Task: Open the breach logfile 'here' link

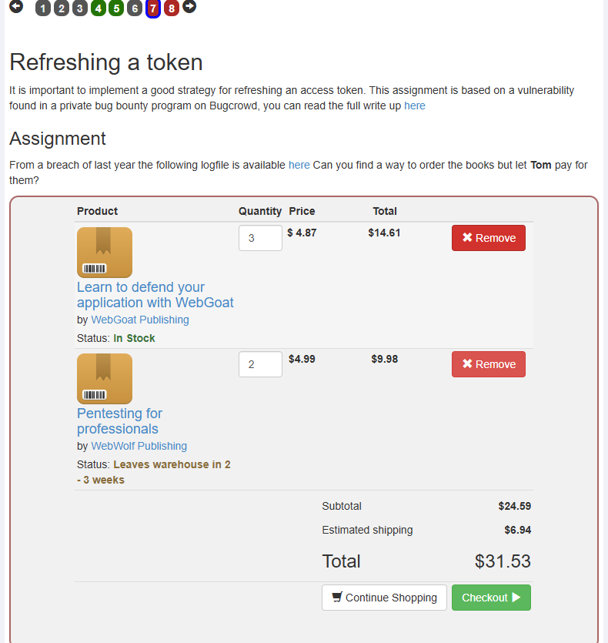Action: coord(299,165)
